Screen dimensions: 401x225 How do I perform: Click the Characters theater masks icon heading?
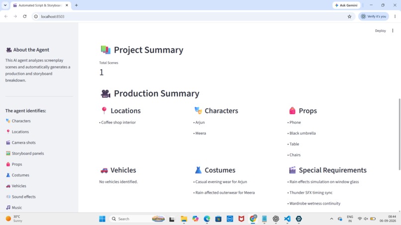tap(198, 111)
